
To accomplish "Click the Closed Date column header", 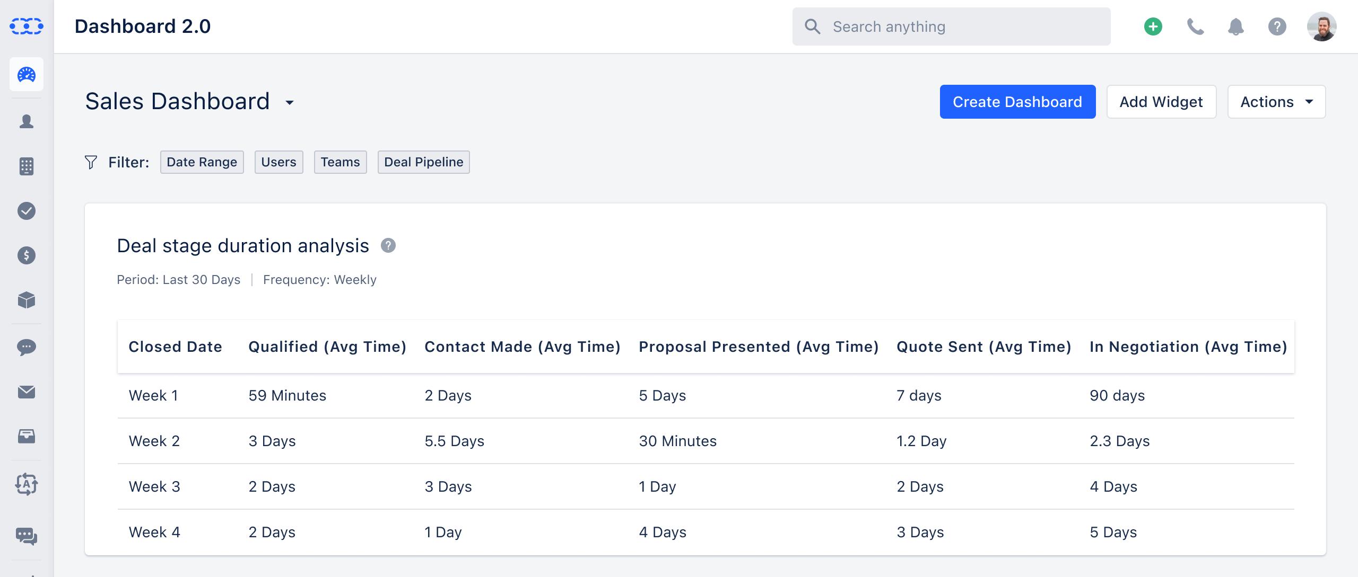I will pos(176,347).
